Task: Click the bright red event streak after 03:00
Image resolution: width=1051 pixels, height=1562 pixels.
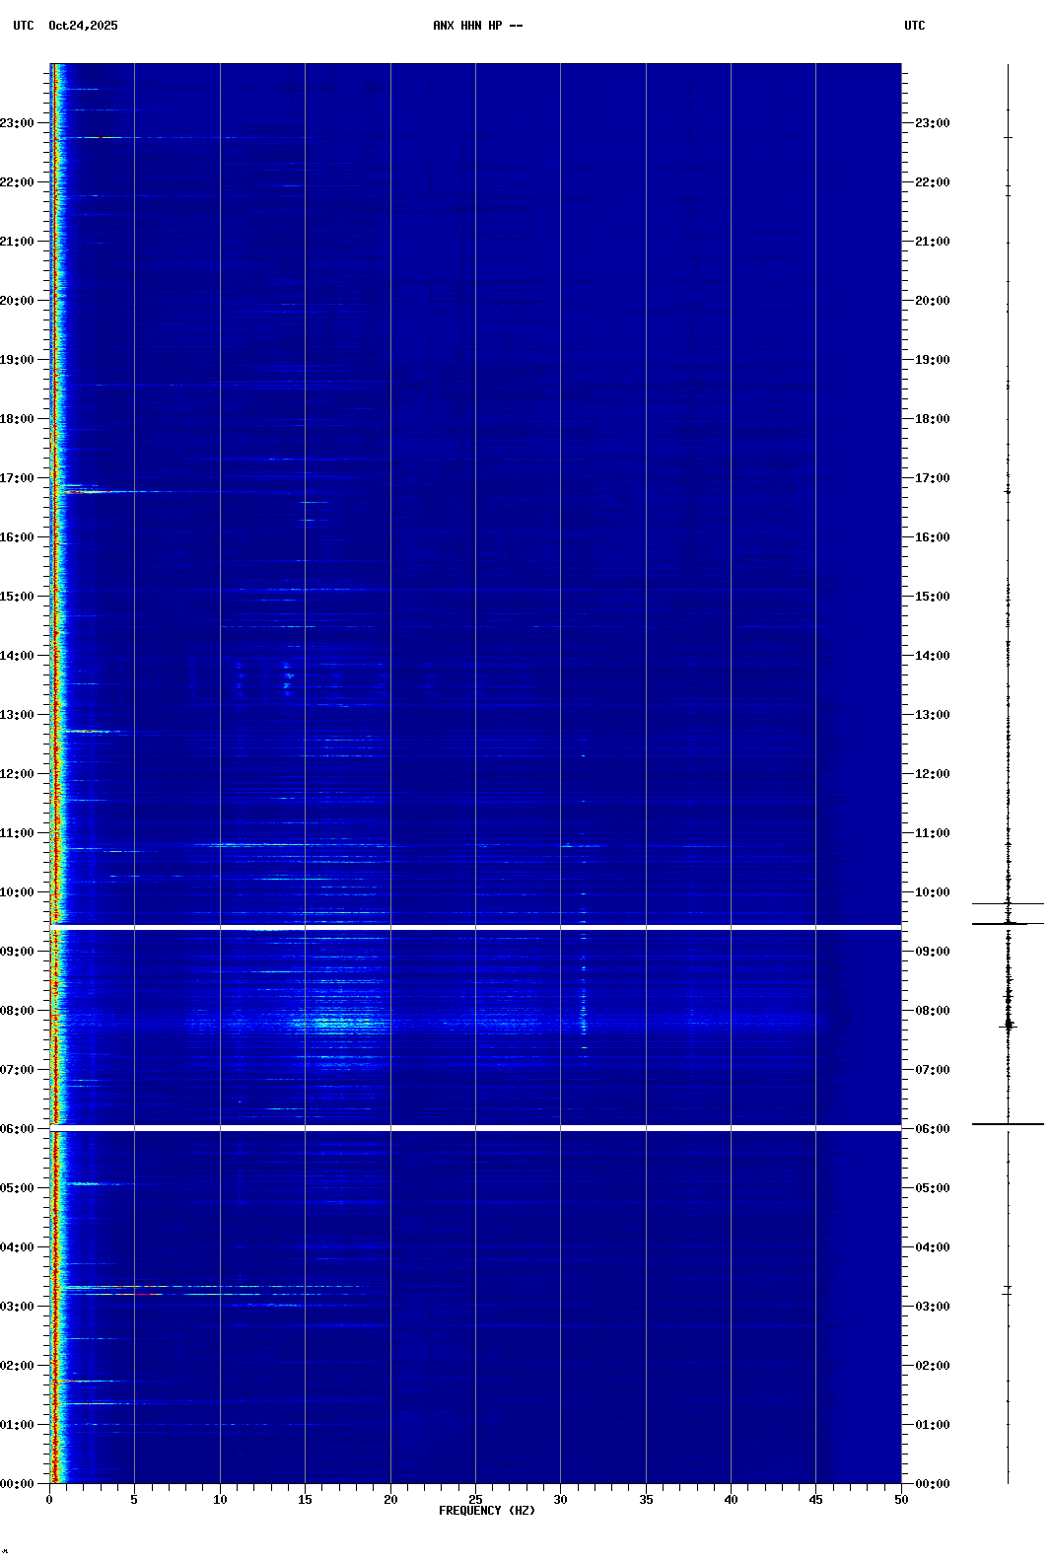Action: (138, 1293)
